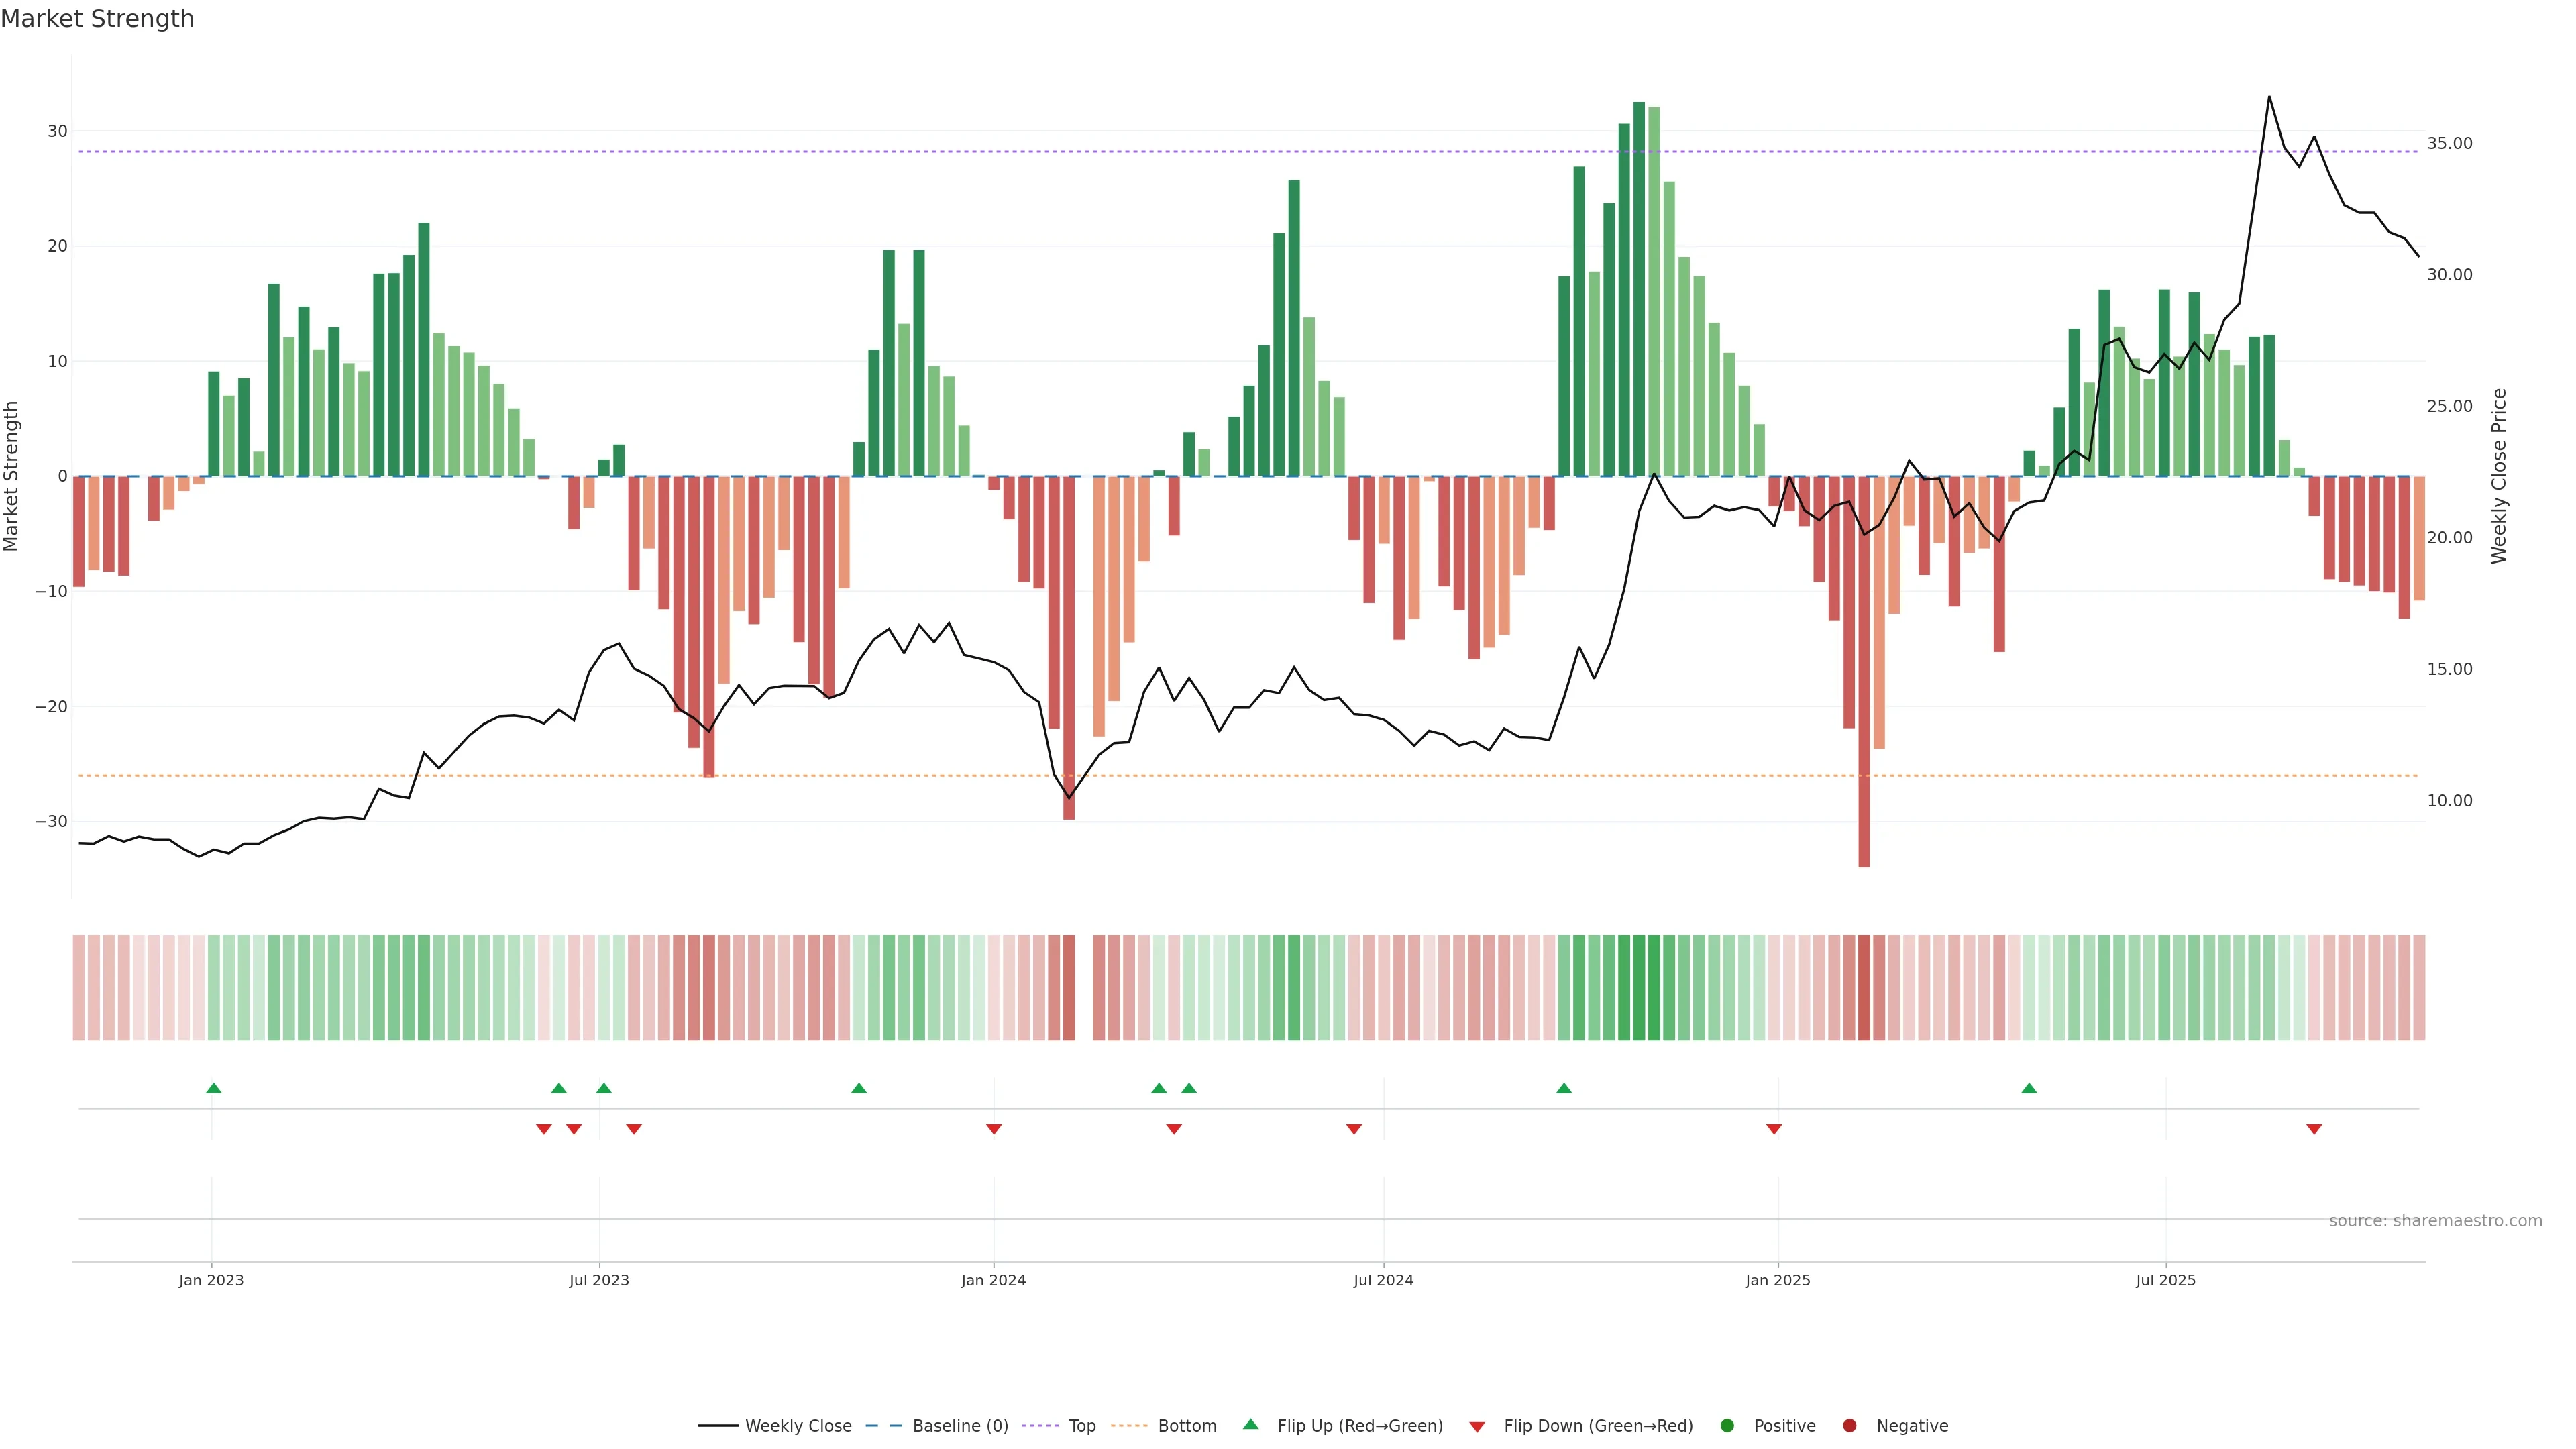Viewport: 2576px width, 1449px height.
Task: Click the Market Strength chart title
Action: (97, 19)
